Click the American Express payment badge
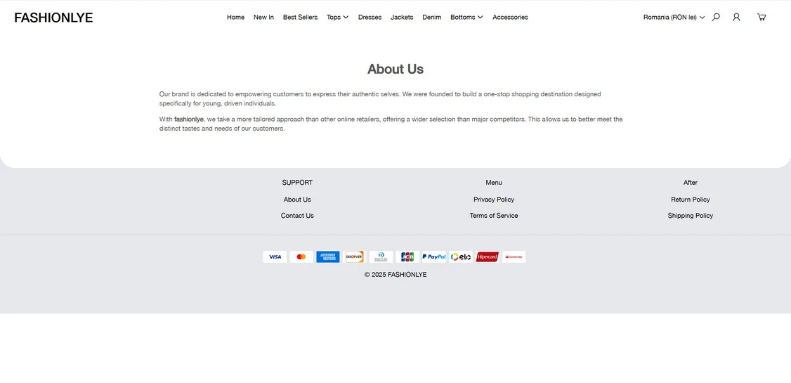 pos(328,257)
